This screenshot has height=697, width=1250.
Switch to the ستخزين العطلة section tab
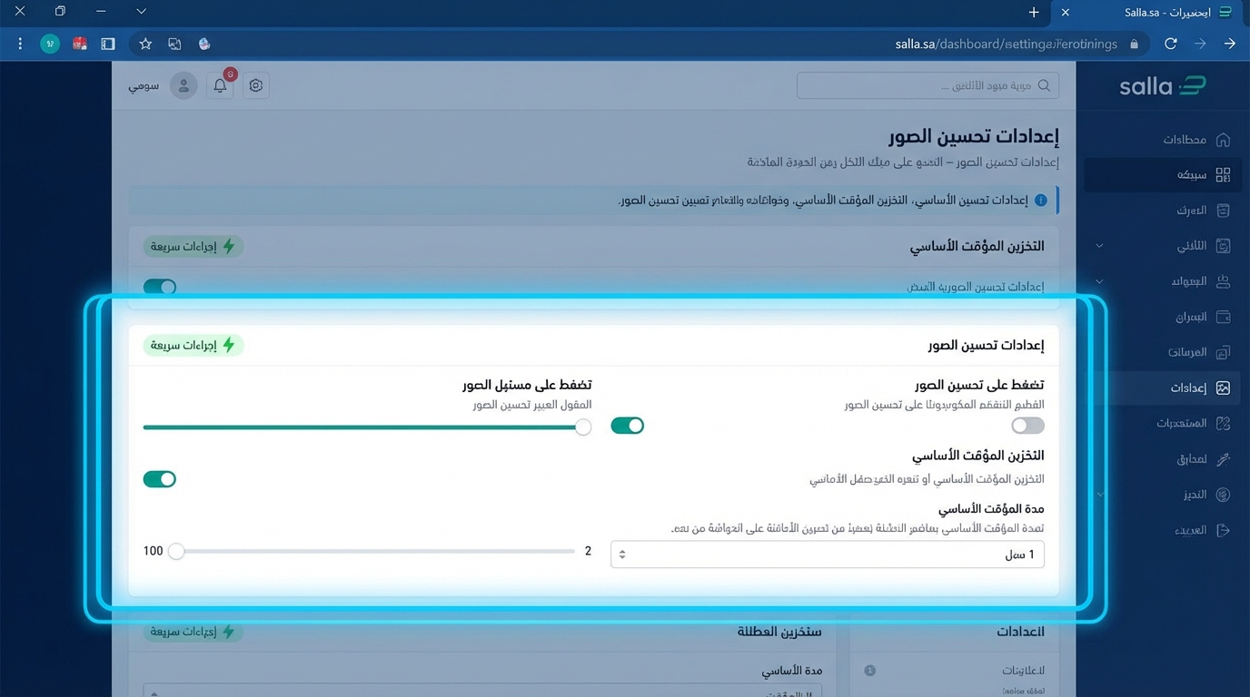(x=779, y=632)
